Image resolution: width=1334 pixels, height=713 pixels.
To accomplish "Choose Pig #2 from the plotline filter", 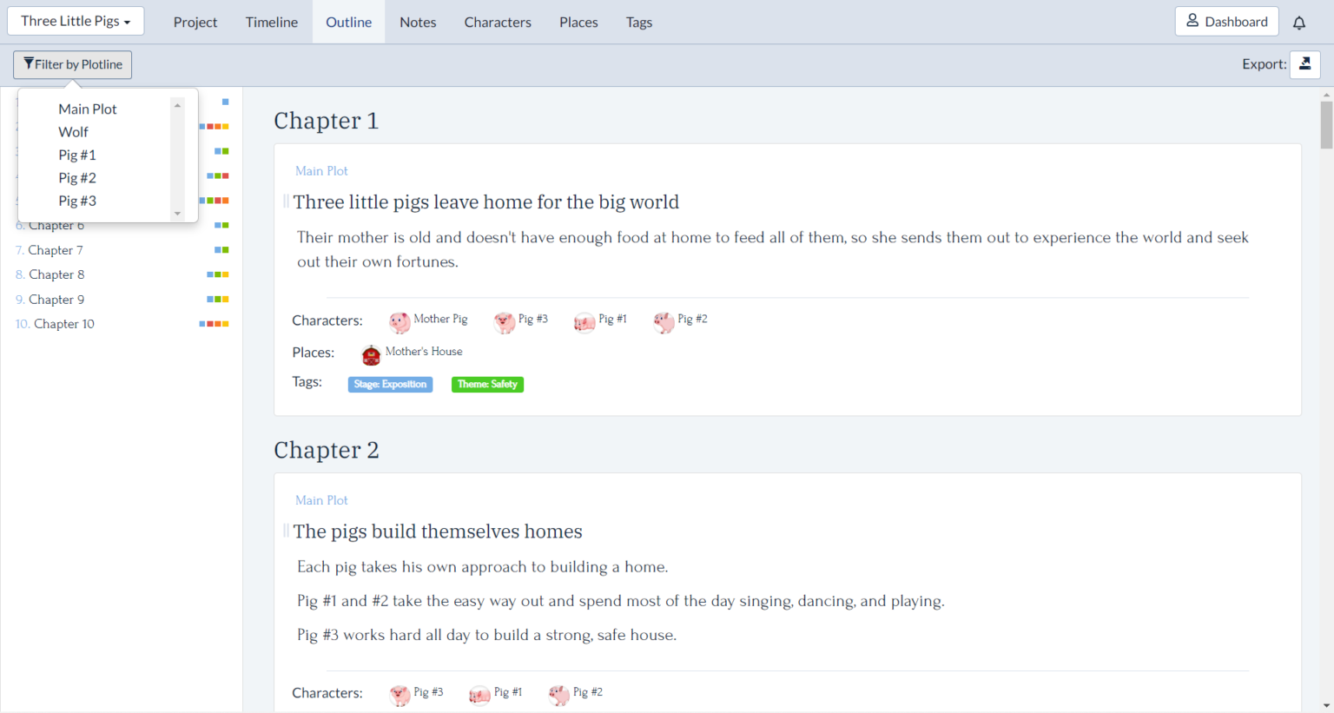I will tap(77, 178).
